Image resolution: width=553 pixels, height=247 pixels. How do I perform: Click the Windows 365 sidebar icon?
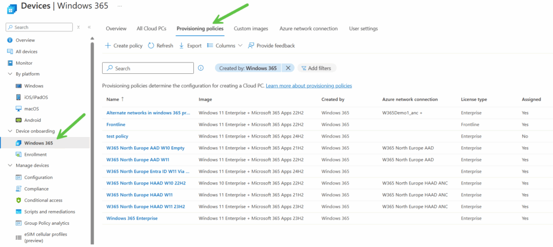pyautogui.click(x=19, y=143)
